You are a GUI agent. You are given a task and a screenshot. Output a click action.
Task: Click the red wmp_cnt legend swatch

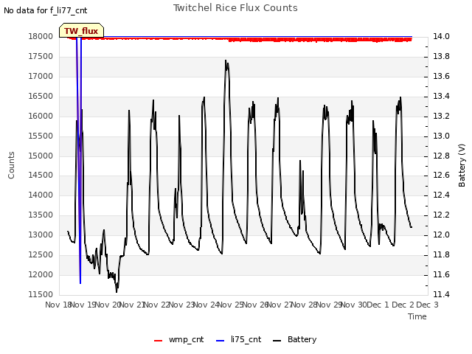point(158,341)
